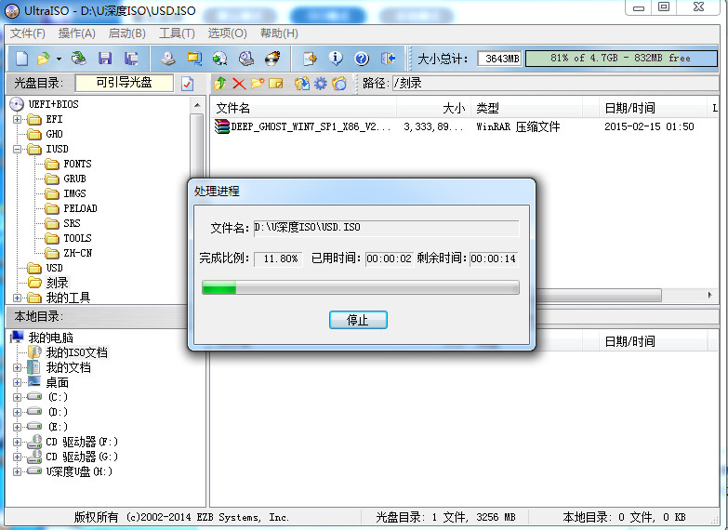Expand the 我的工具 folder node
Screen dimensions: 728x530
[x=17, y=298]
